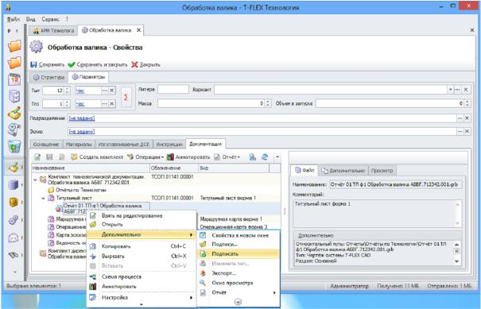
Task: Switch to Материалы tab
Action: point(79,144)
